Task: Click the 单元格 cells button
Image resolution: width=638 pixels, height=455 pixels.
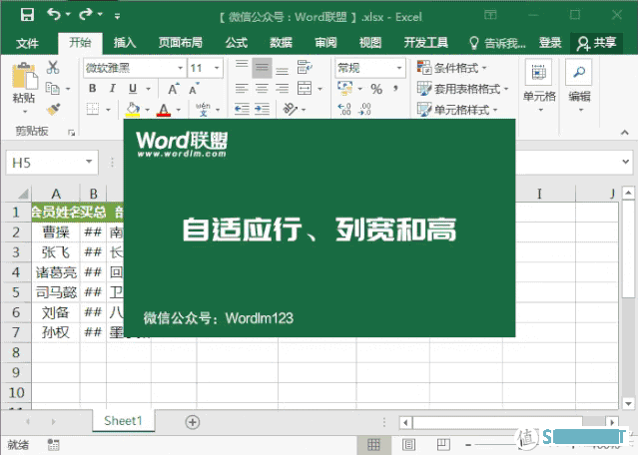Action: (x=539, y=86)
